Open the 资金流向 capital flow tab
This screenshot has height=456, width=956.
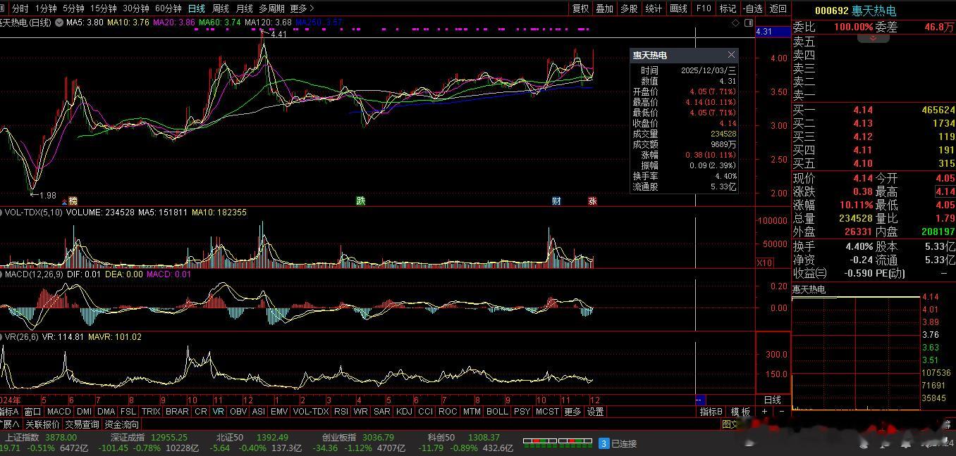click(122, 424)
